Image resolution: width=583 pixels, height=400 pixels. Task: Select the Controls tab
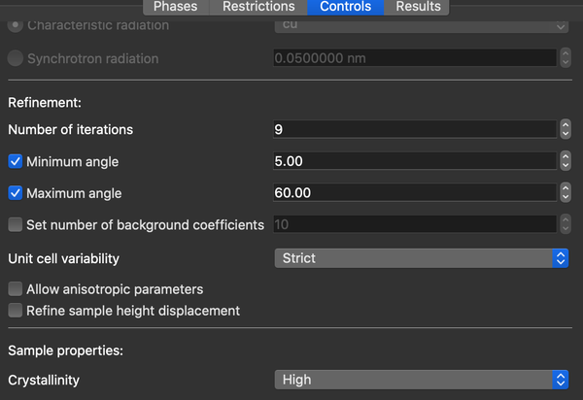pyautogui.click(x=345, y=7)
